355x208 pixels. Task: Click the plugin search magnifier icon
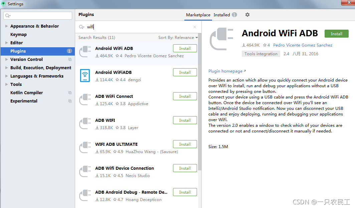pos(81,27)
